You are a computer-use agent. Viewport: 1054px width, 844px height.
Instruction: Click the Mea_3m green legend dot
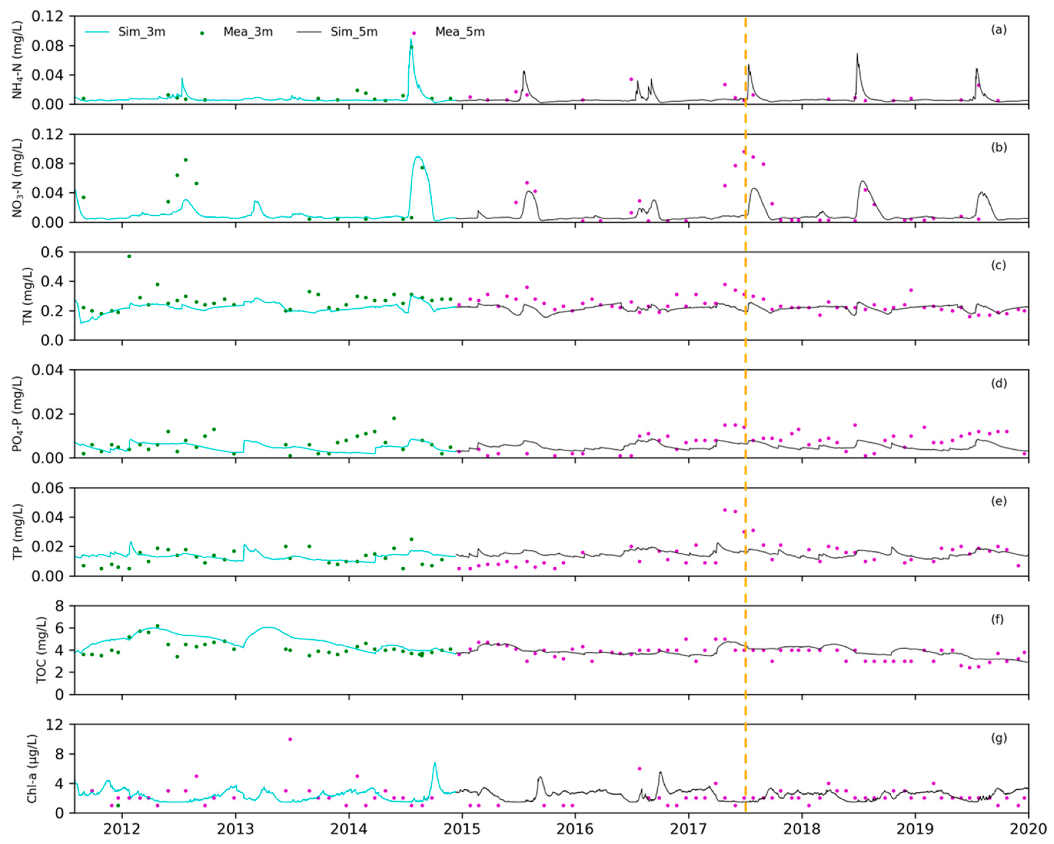(x=202, y=33)
